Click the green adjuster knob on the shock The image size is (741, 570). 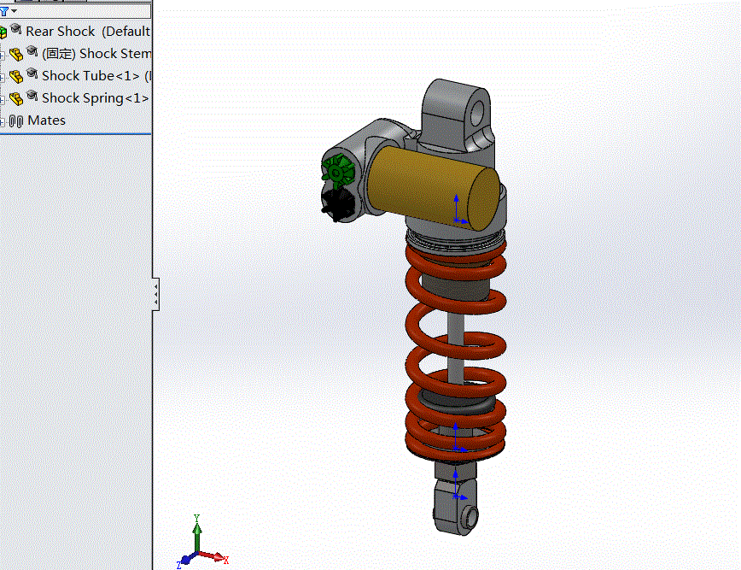(337, 170)
